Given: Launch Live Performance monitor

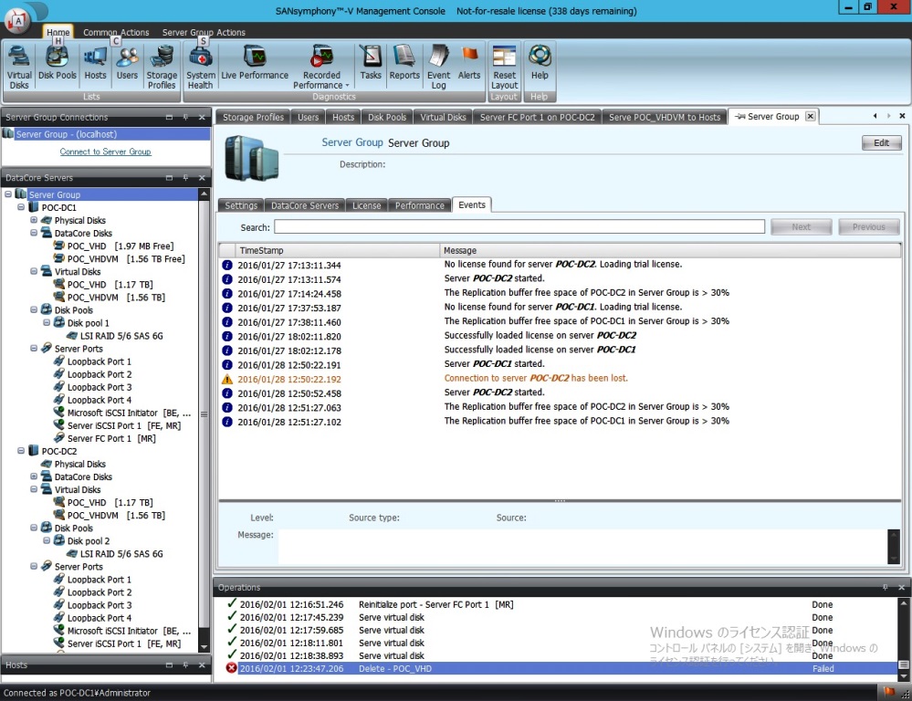Looking at the screenshot, I should [x=255, y=65].
